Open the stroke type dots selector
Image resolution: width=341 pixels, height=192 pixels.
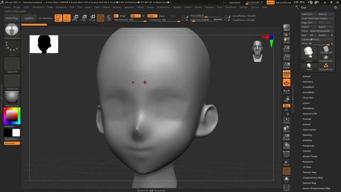[12, 47]
